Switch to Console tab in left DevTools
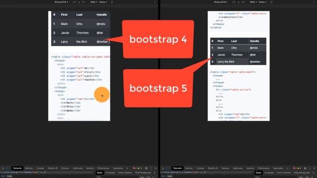Viewport: 317px width, 178px height. pyautogui.click(x=40, y=168)
